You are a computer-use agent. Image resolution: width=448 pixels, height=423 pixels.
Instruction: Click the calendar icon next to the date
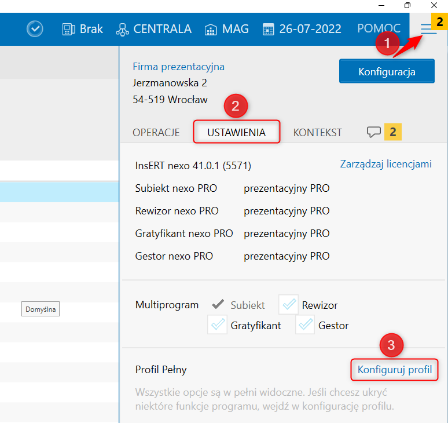[269, 30]
